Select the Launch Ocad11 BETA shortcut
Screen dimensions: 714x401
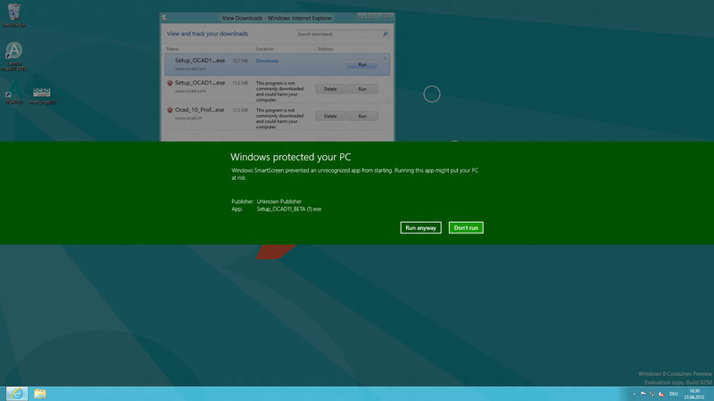tap(14, 56)
